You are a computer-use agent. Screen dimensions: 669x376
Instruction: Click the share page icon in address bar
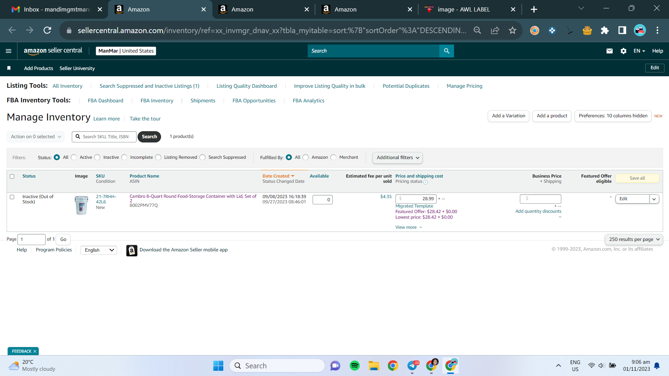pyautogui.click(x=495, y=30)
